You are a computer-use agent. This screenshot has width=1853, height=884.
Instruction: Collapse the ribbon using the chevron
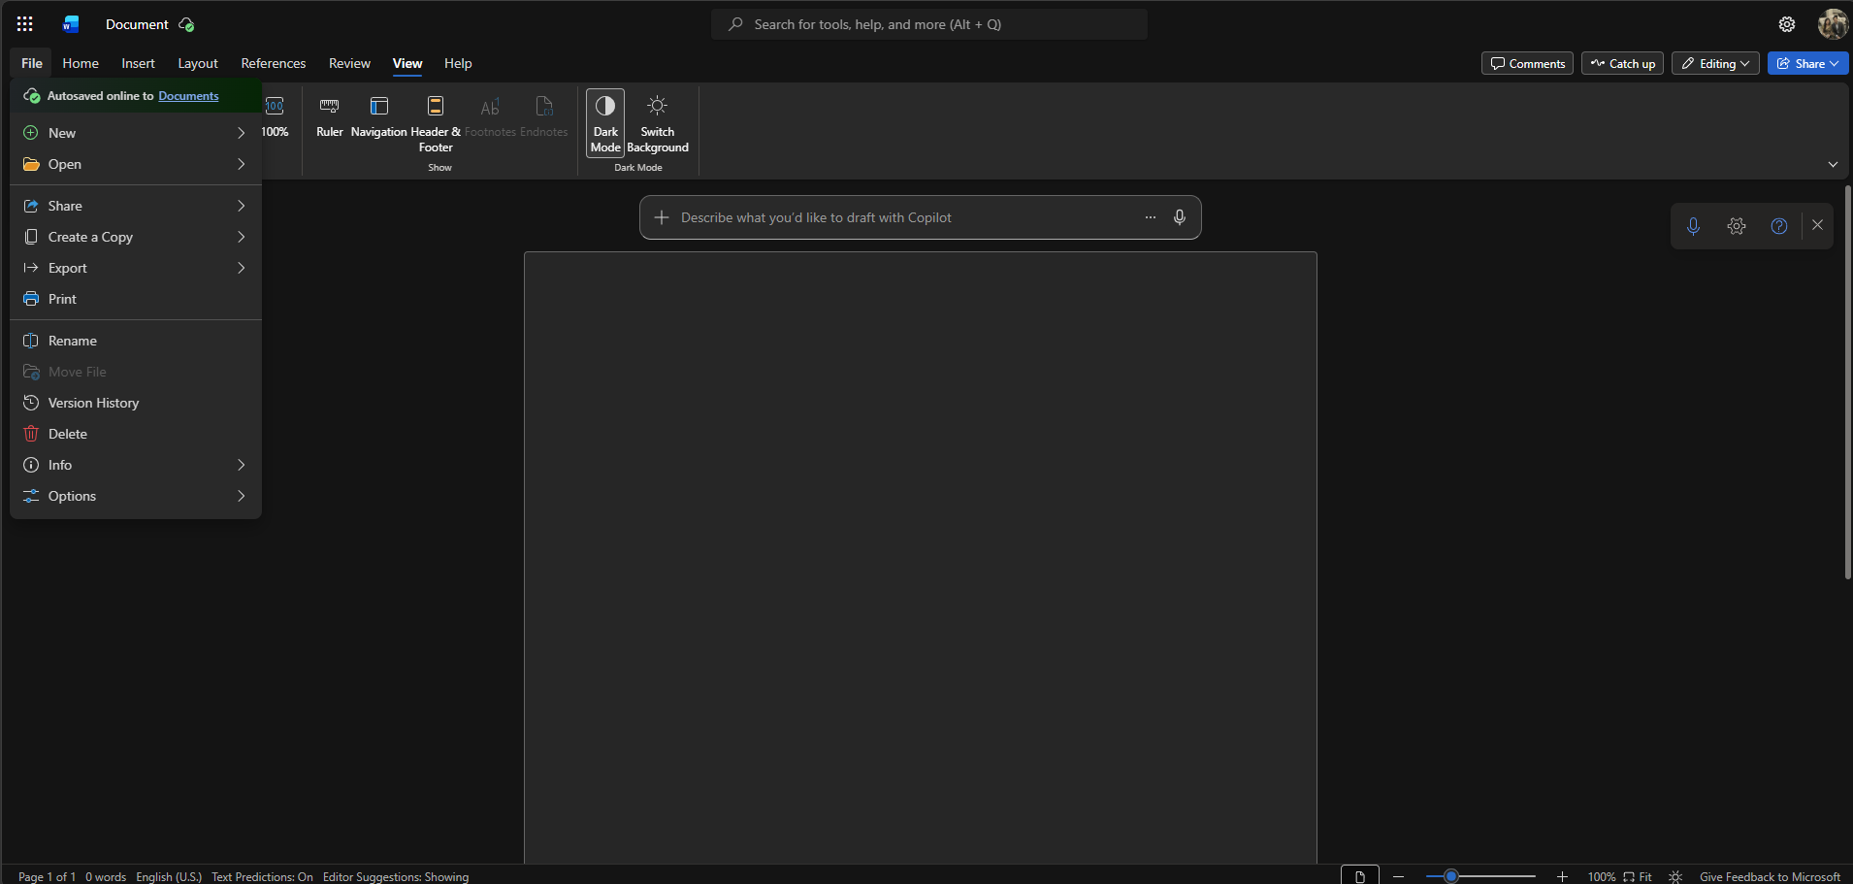click(x=1832, y=164)
